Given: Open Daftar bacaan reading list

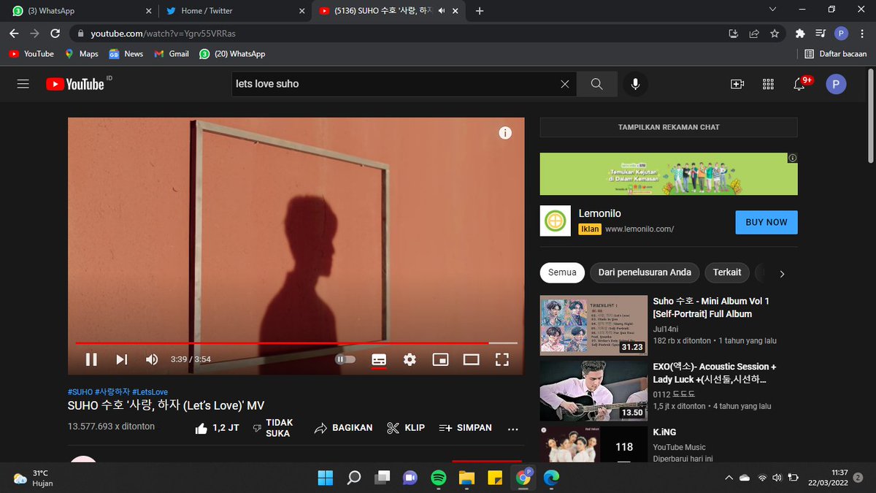Looking at the screenshot, I should click(835, 54).
